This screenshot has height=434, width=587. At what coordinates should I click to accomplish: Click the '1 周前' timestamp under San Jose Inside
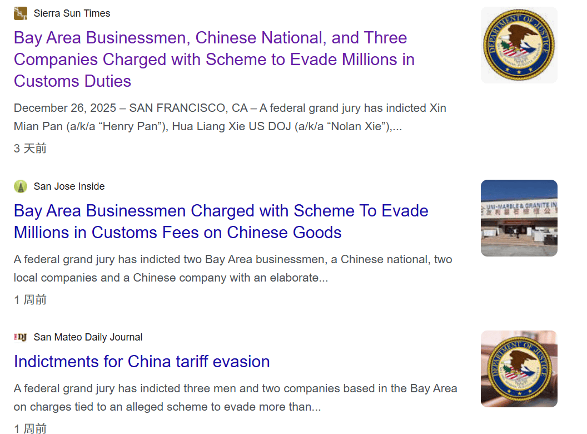[x=30, y=300]
